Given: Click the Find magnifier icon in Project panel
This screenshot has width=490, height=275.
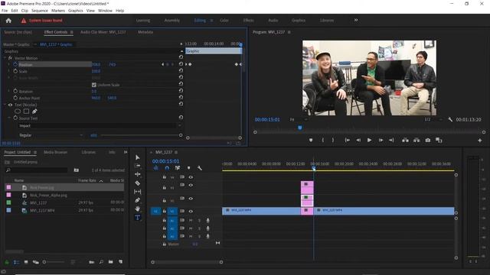Looking at the screenshot, I should coord(101,262).
